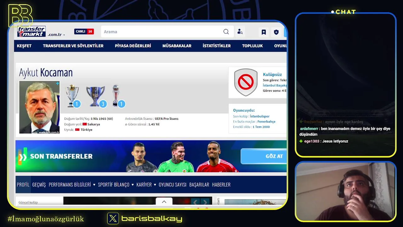
Task: Click the GÖZ AT banner button
Action: [x=264, y=156]
